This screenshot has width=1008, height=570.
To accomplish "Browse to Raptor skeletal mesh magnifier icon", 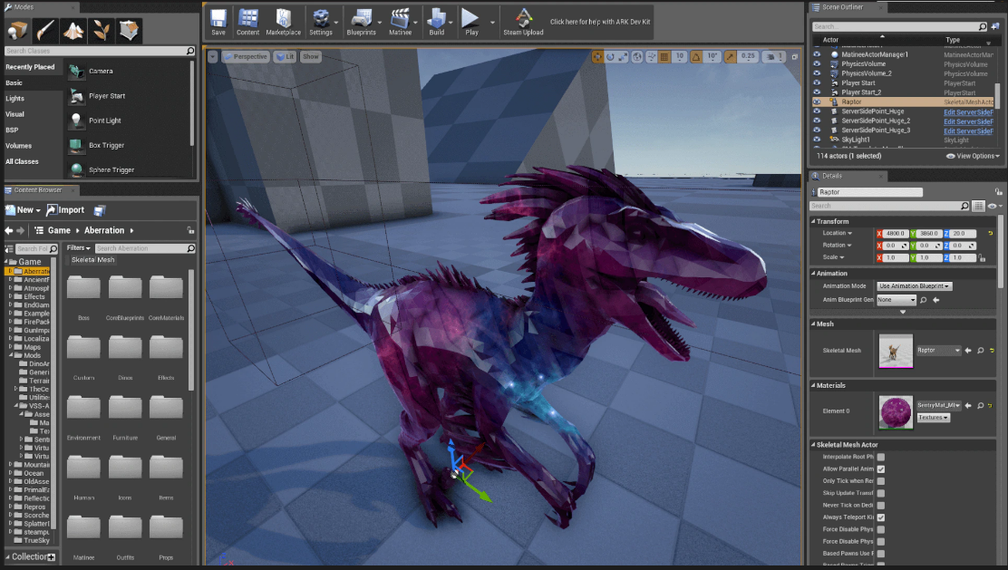I will click(981, 350).
